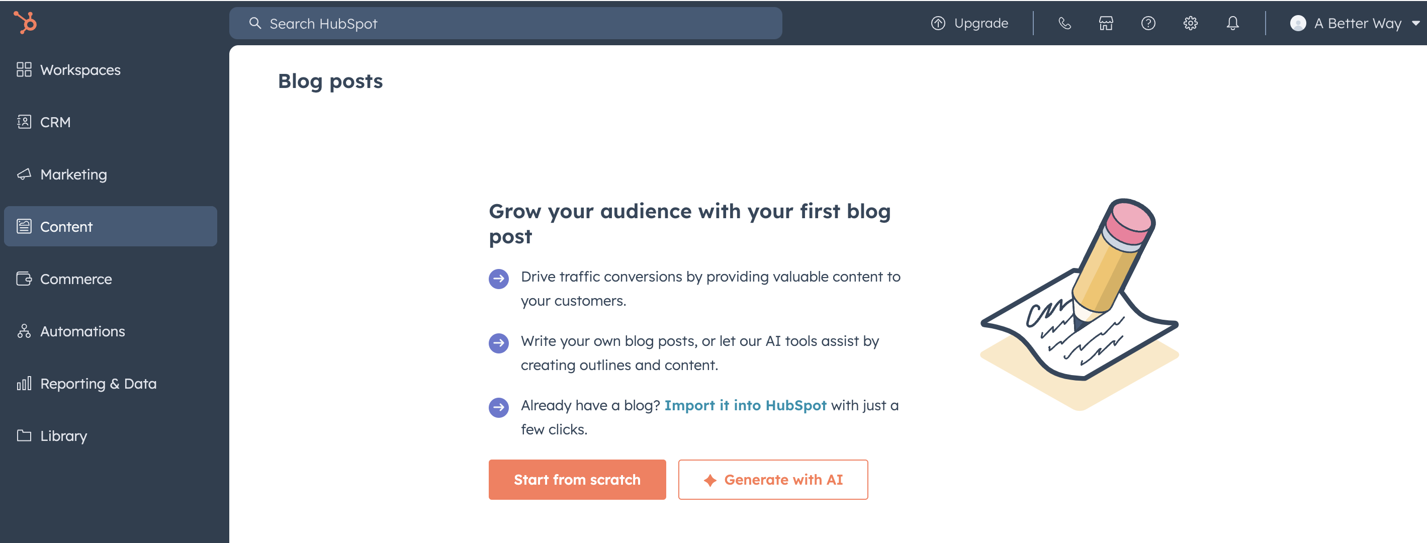Click the account avatar icon
The width and height of the screenshot is (1427, 543).
[1297, 23]
